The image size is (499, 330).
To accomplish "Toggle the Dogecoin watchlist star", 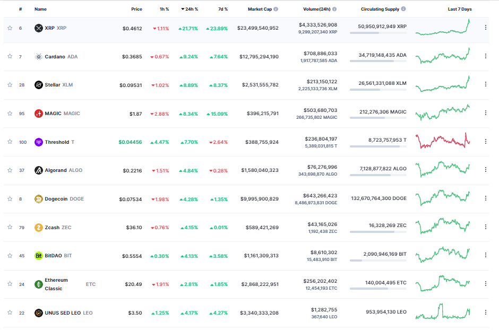I will click(10, 199).
